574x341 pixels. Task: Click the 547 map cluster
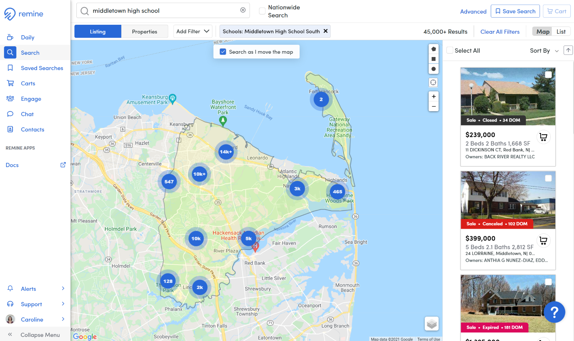click(x=169, y=181)
